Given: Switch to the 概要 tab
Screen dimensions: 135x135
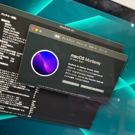Looking at the screenshot, I should (x=57, y=36).
